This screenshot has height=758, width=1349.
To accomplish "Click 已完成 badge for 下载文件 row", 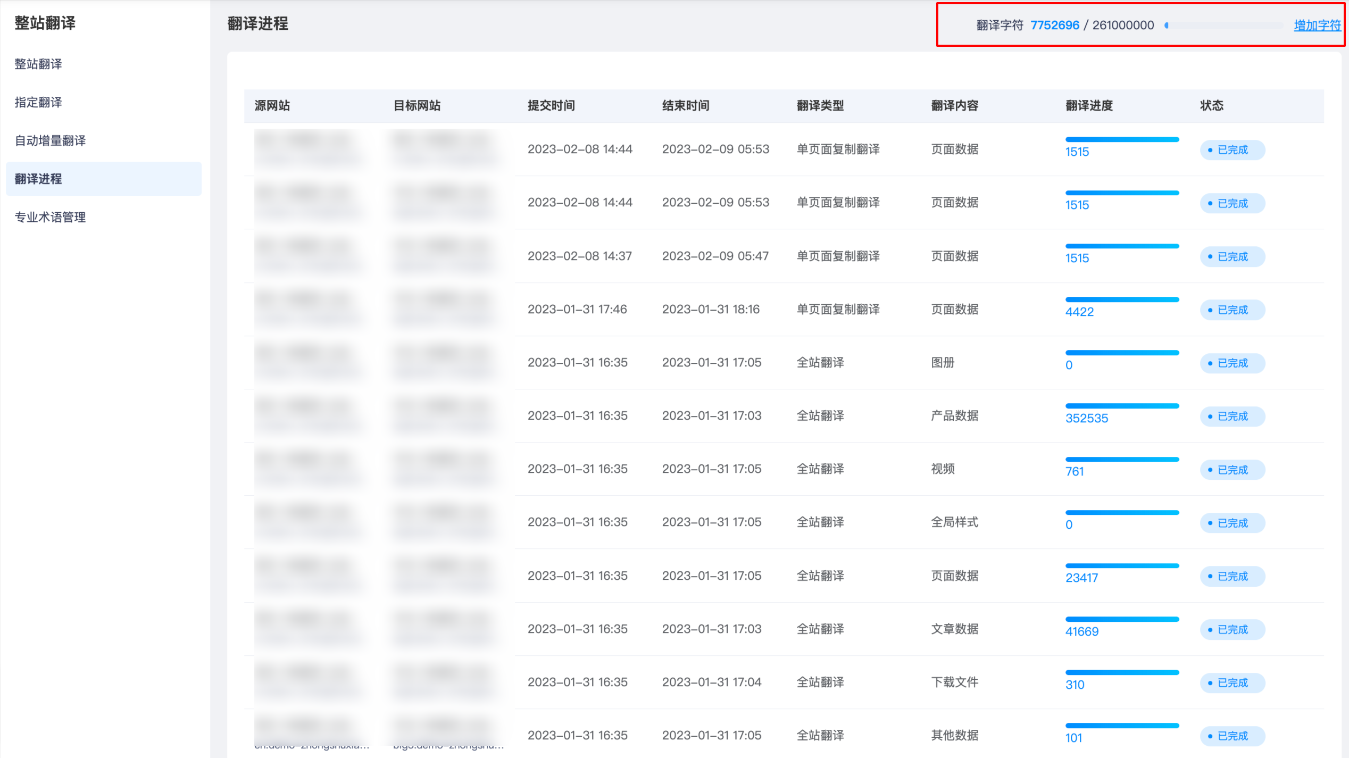I will click(1232, 683).
